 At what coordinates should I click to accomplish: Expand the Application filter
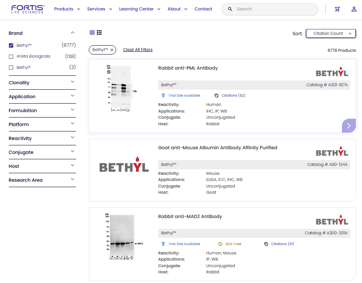click(73, 96)
